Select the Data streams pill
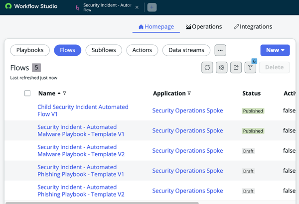Image resolution: width=299 pixels, height=204 pixels. coord(186,50)
